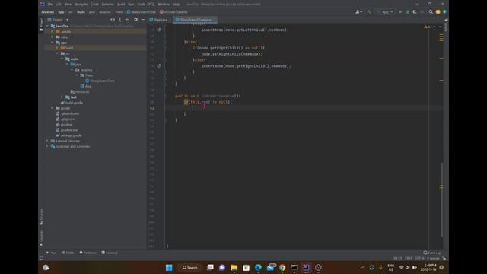Open the Code menu
Screen dimensions: 487x274
point(94,5)
